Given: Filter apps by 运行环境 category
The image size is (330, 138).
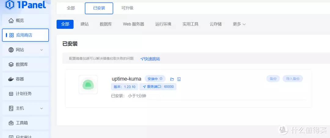Looking at the screenshot, I should click(x=163, y=24).
